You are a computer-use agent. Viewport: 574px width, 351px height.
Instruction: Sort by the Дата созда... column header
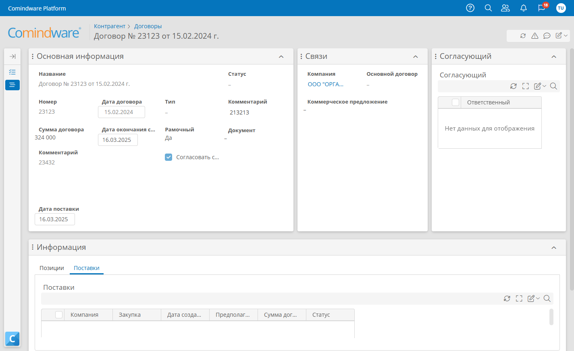185,315
